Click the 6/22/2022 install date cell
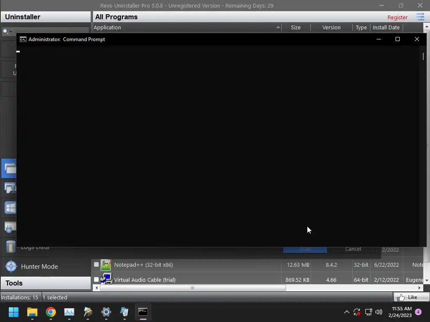 coord(386,265)
